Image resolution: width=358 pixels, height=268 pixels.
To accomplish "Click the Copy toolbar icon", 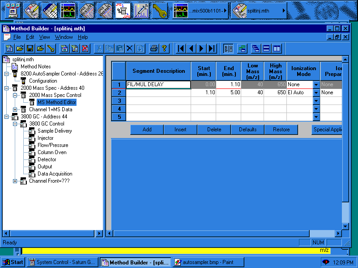I will click(109, 49).
